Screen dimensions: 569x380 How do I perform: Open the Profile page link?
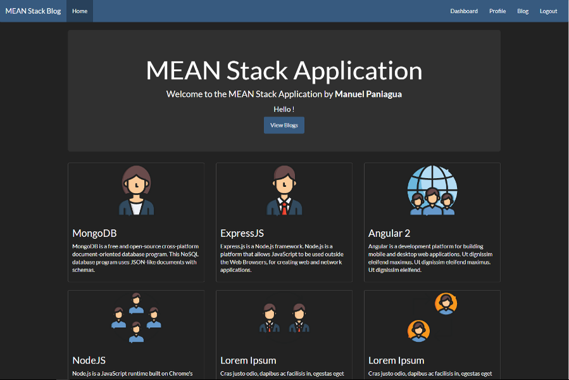tap(497, 11)
